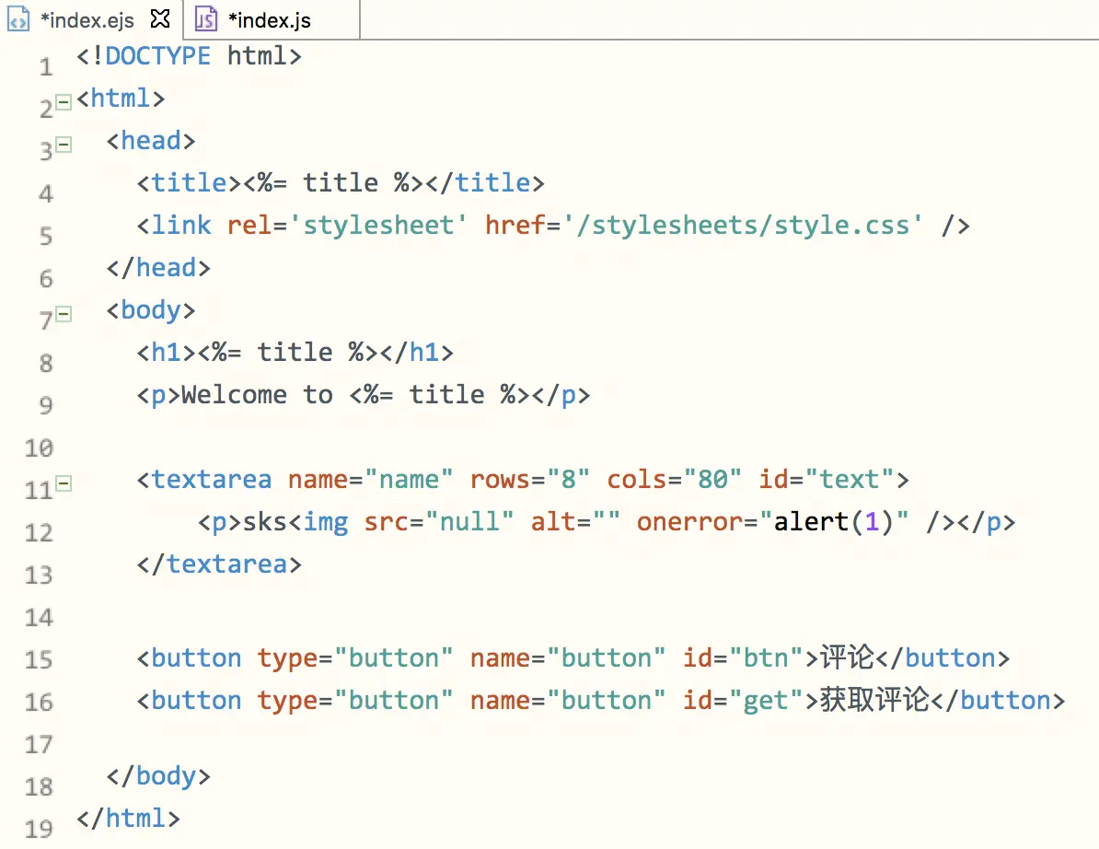Collapse the head element fold on line 3
The height and width of the screenshot is (849, 1099).
[64, 145]
